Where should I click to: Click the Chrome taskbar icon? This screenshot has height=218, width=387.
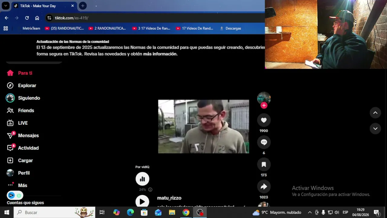pos(186,213)
